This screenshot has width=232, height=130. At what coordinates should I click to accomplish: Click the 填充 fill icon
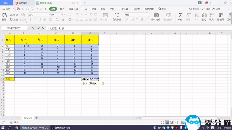(211, 15)
